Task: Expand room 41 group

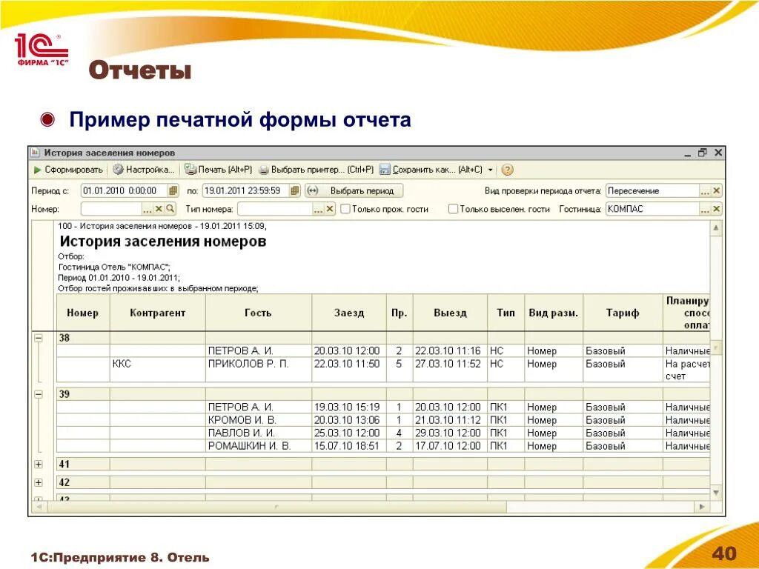Action: [39, 465]
